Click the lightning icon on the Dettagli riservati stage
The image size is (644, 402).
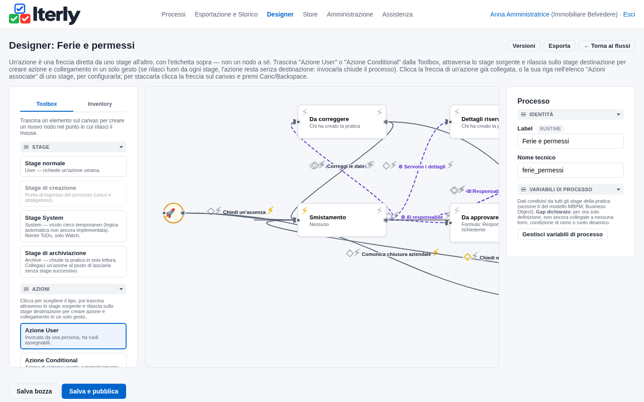click(x=457, y=112)
